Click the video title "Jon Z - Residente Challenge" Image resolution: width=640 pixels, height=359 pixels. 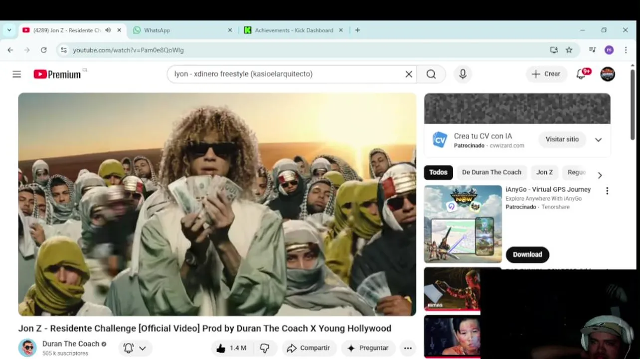[x=204, y=329]
